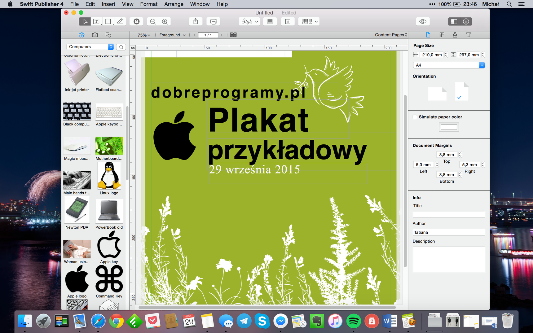Open the Insert menu
This screenshot has height=333, width=533.
(108, 4)
